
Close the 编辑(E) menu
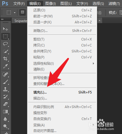coord(35,4)
